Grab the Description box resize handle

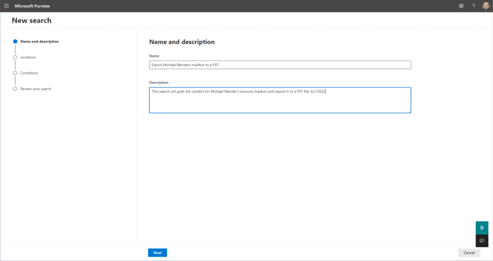(409, 111)
